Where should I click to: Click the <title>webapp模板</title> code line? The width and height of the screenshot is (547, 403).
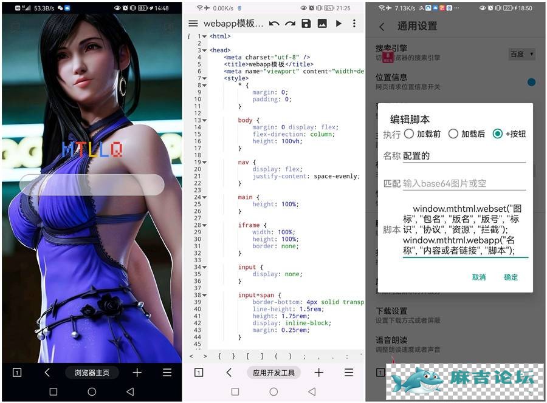point(269,64)
